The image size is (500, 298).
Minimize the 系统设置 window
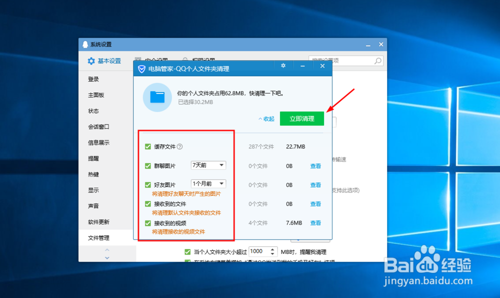click(368, 45)
